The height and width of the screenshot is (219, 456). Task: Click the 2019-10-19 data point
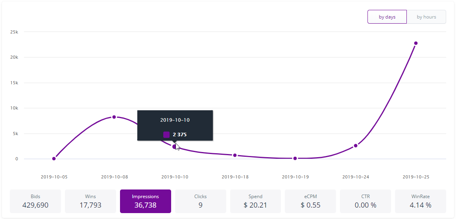(x=295, y=158)
